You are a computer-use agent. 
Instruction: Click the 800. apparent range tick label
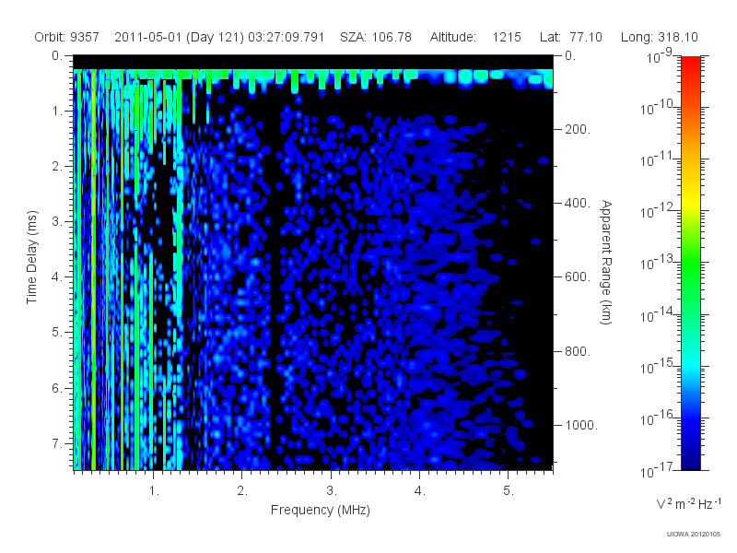coord(578,351)
